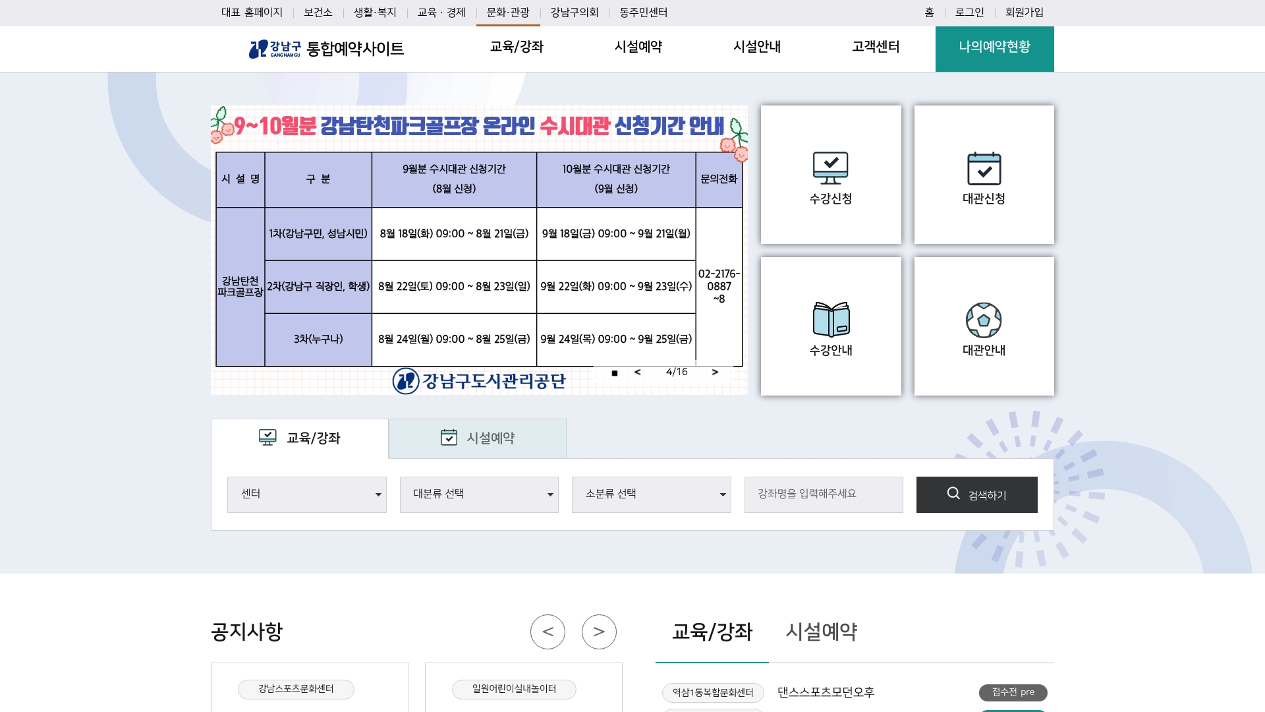Click the 로그인 login link
This screenshot has width=1265, height=712.
coord(970,13)
